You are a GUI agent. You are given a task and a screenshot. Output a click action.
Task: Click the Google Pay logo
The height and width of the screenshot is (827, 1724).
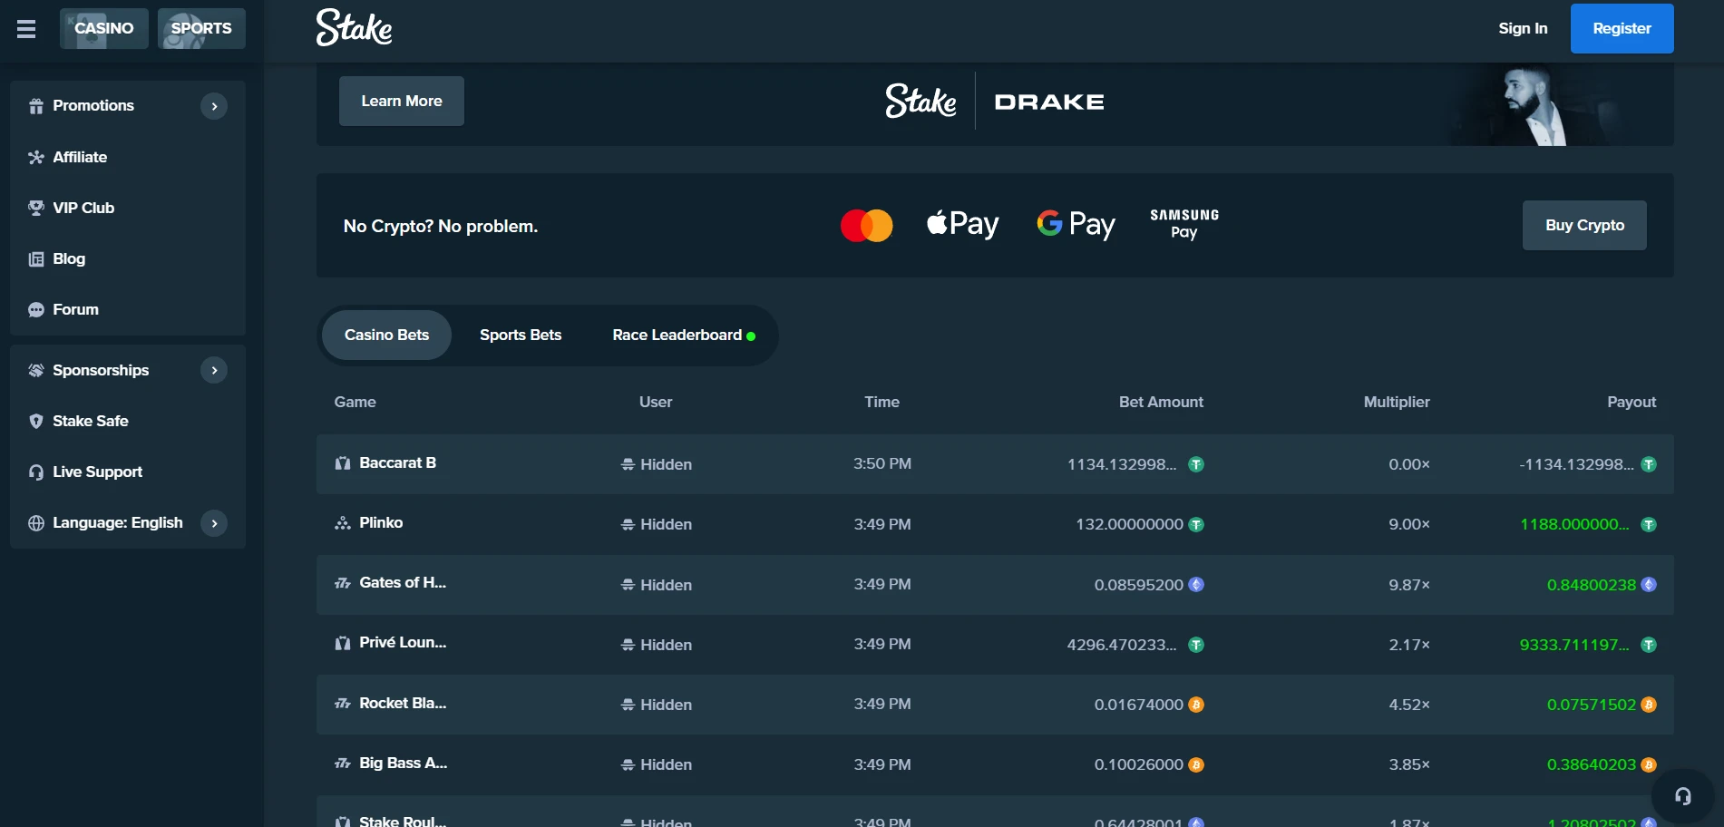click(1076, 224)
